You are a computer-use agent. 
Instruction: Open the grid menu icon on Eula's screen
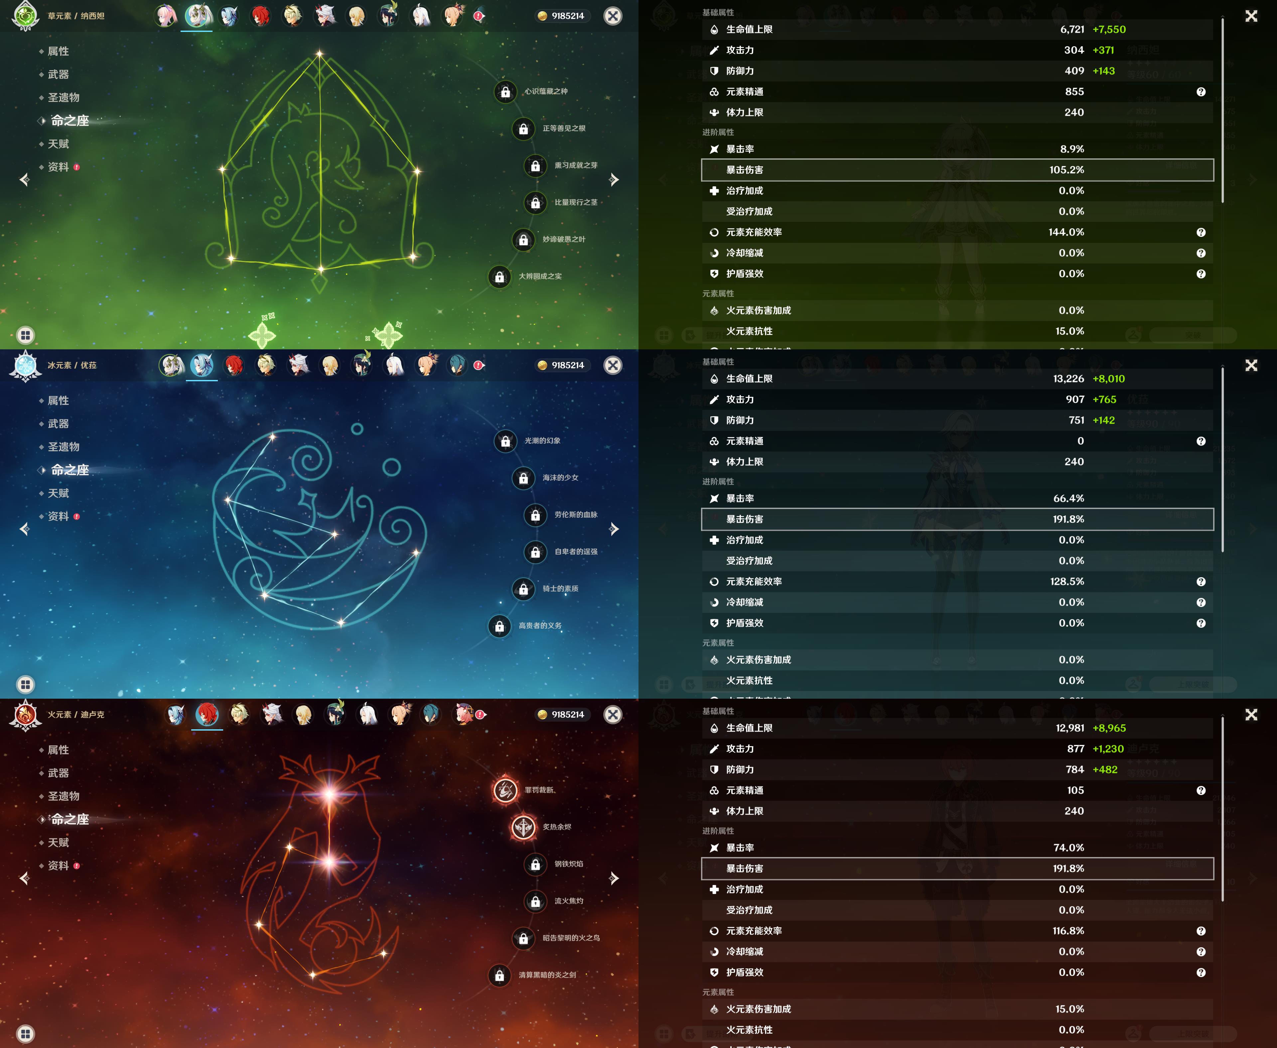click(x=25, y=685)
